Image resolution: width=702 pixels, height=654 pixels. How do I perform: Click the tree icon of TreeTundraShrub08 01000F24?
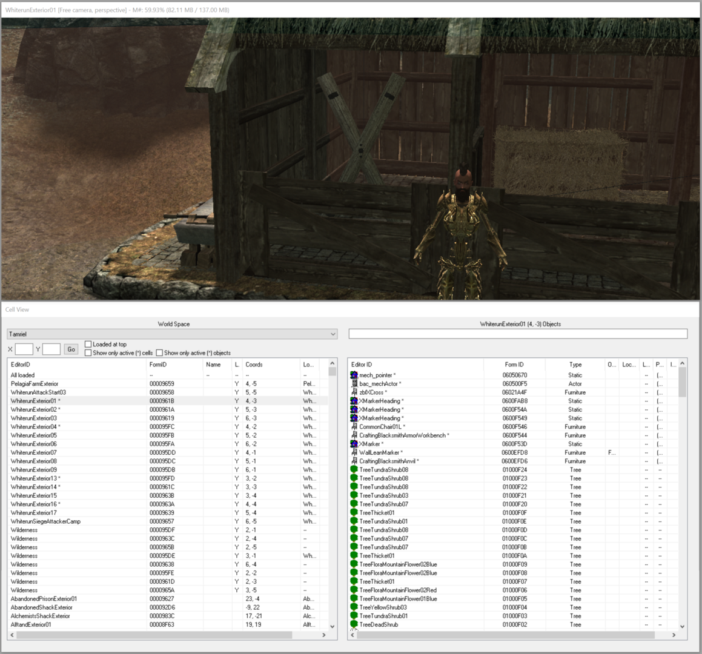point(354,469)
